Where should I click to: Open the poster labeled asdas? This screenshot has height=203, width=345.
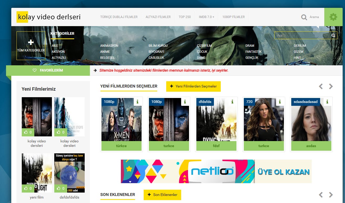[311, 120]
